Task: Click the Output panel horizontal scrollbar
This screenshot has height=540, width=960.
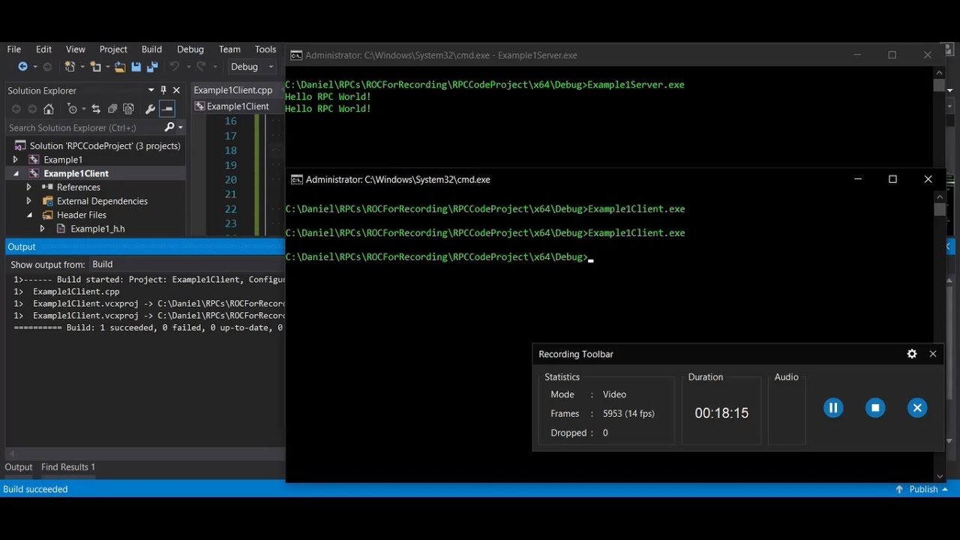Action: click(x=145, y=454)
